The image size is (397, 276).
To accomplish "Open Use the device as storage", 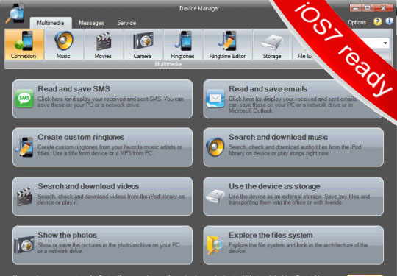I will click(x=293, y=197).
